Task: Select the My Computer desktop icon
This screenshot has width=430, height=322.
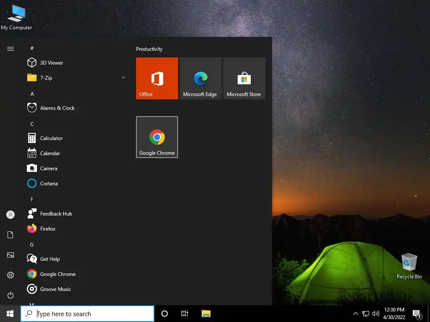Action: click(16, 17)
